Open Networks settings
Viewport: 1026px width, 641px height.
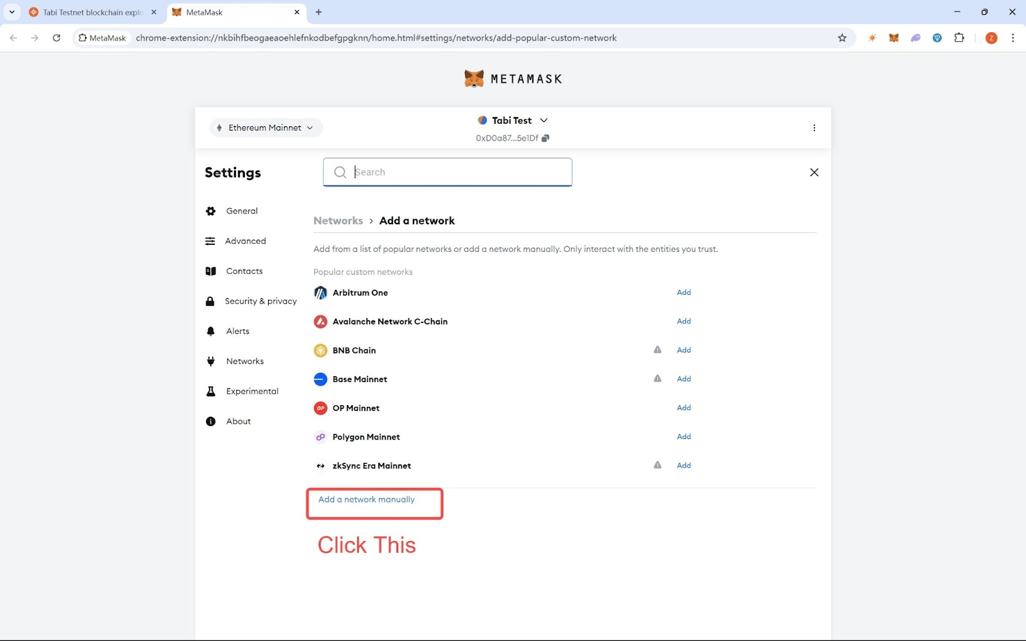[245, 362]
